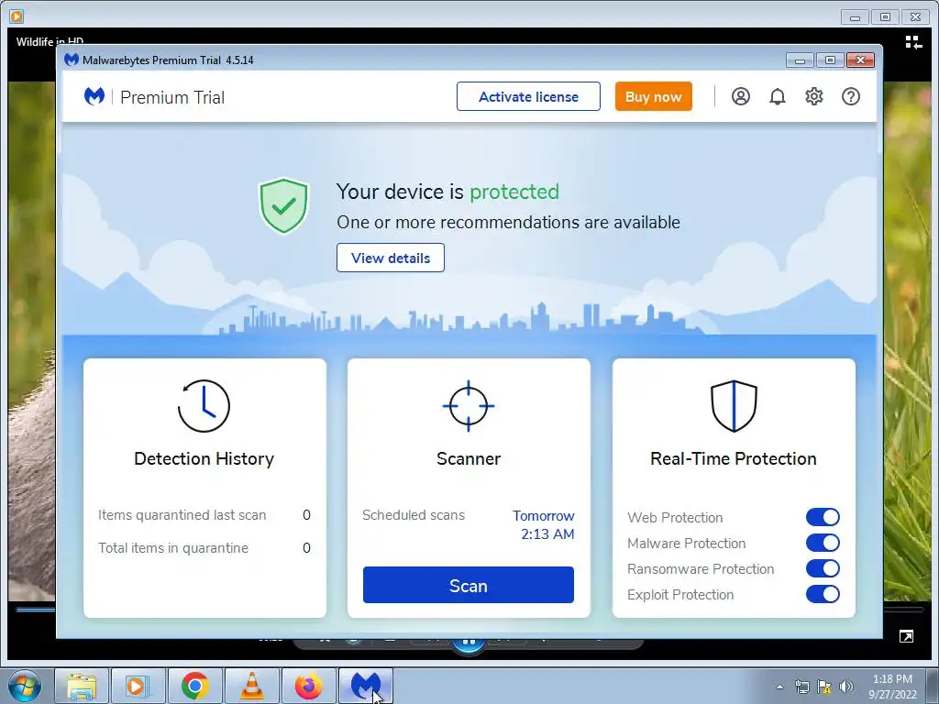939x704 pixels.
Task: Open the Scanner card title
Action: [x=469, y=458]
